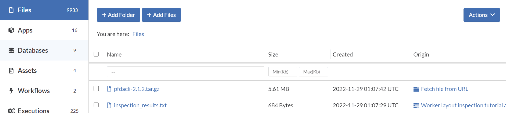This screenshot has height=113, width=506.
Task: Click the Files document icon in sidebar
Action: (11, 10)
